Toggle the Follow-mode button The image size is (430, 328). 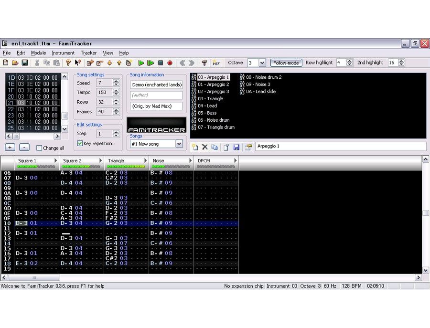286,63
